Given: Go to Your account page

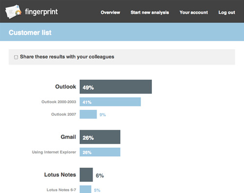Looking at the screenshot, I should 194,13.
